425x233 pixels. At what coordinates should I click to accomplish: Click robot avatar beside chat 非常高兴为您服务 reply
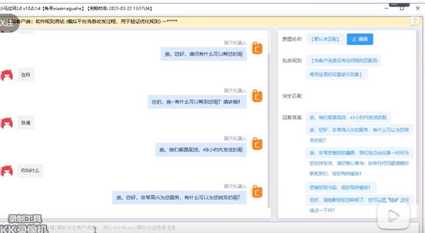[257, 191]
